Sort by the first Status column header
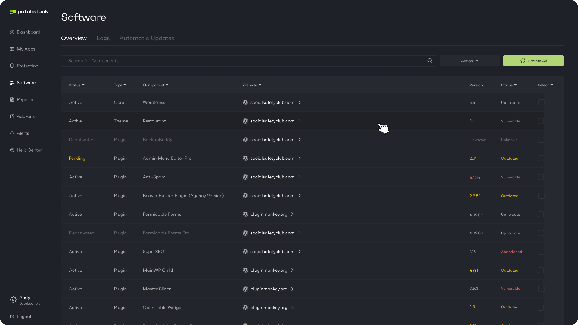The image size is (578, 325). pos(76,85)
